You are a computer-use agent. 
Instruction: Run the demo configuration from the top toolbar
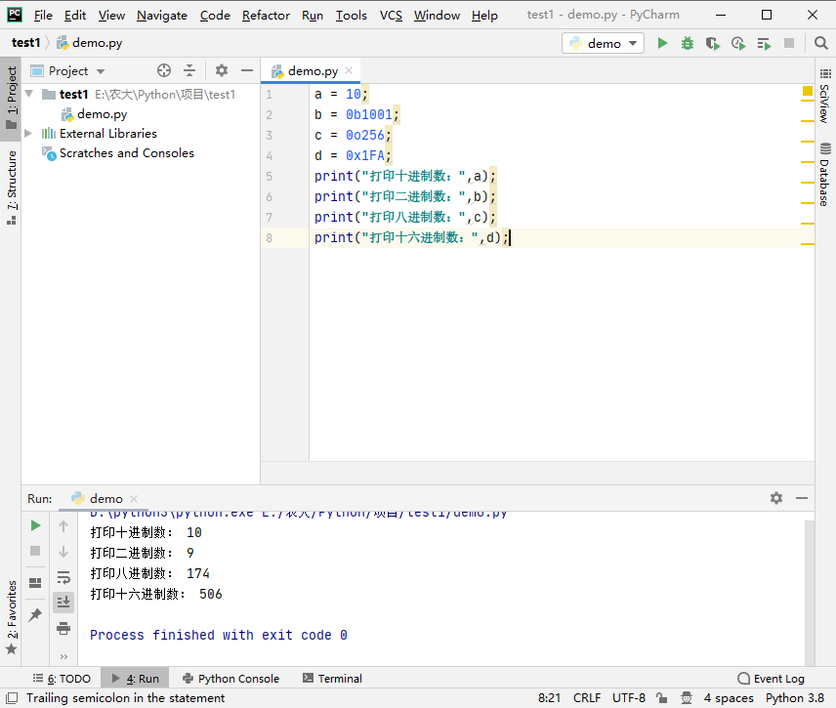[x=663, y=43]
